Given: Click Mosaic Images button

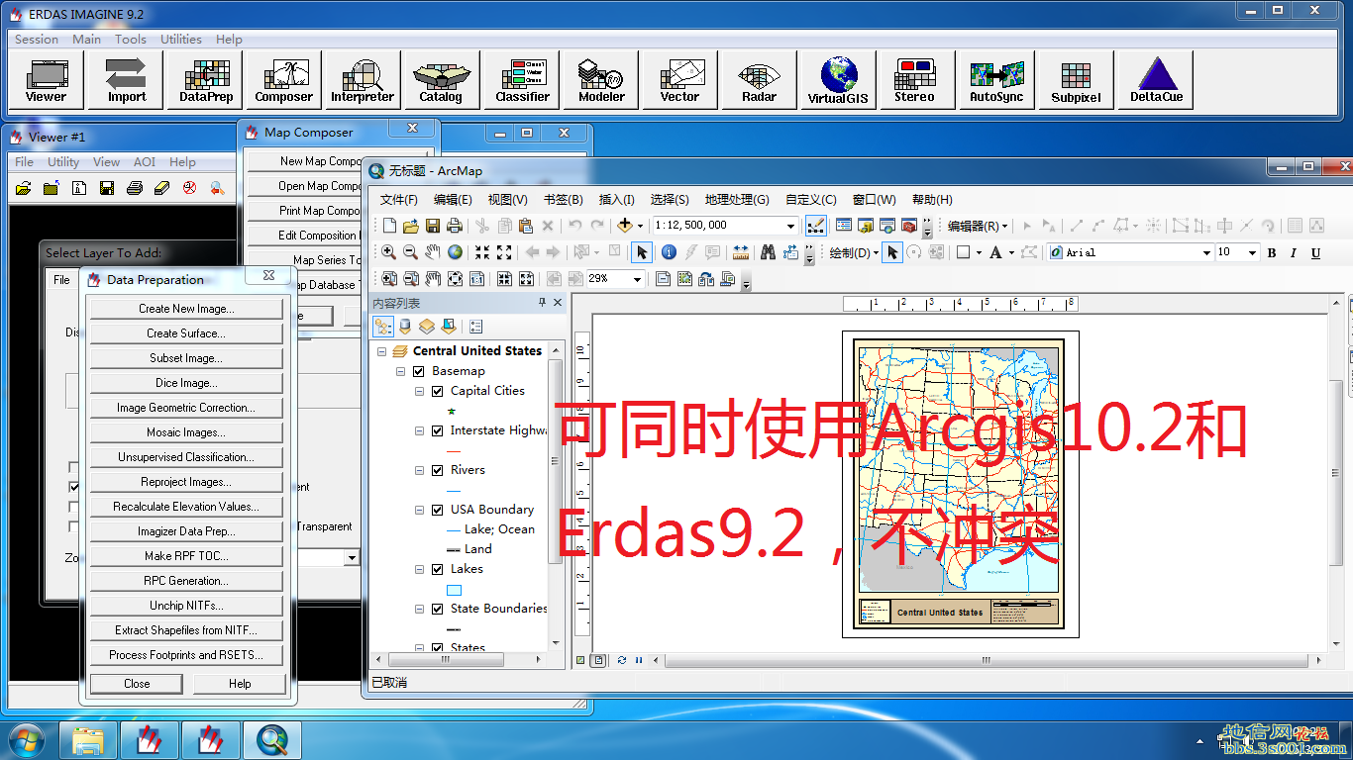Looking at the screenshot, I should tap(186, 432).
